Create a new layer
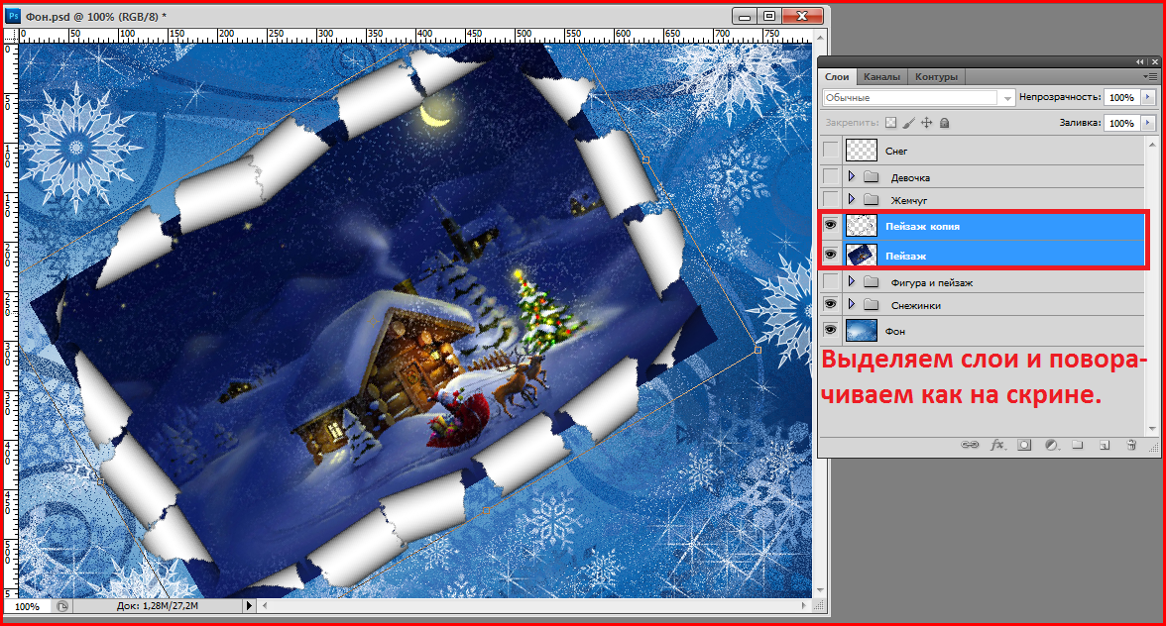 (1105, 445)
